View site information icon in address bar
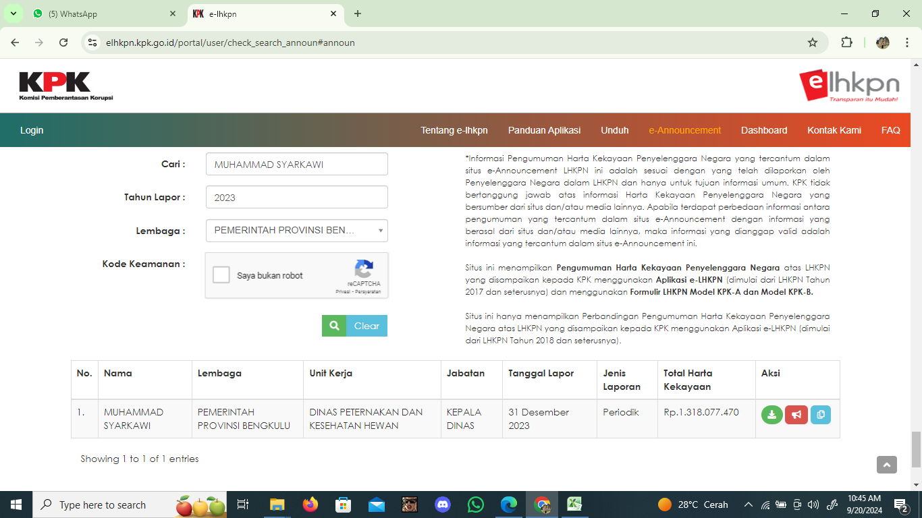 click(93, 42)
